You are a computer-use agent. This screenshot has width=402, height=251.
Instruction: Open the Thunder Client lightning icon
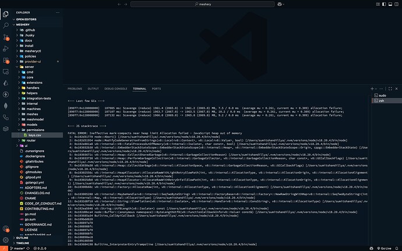click(x=6, y=94)
